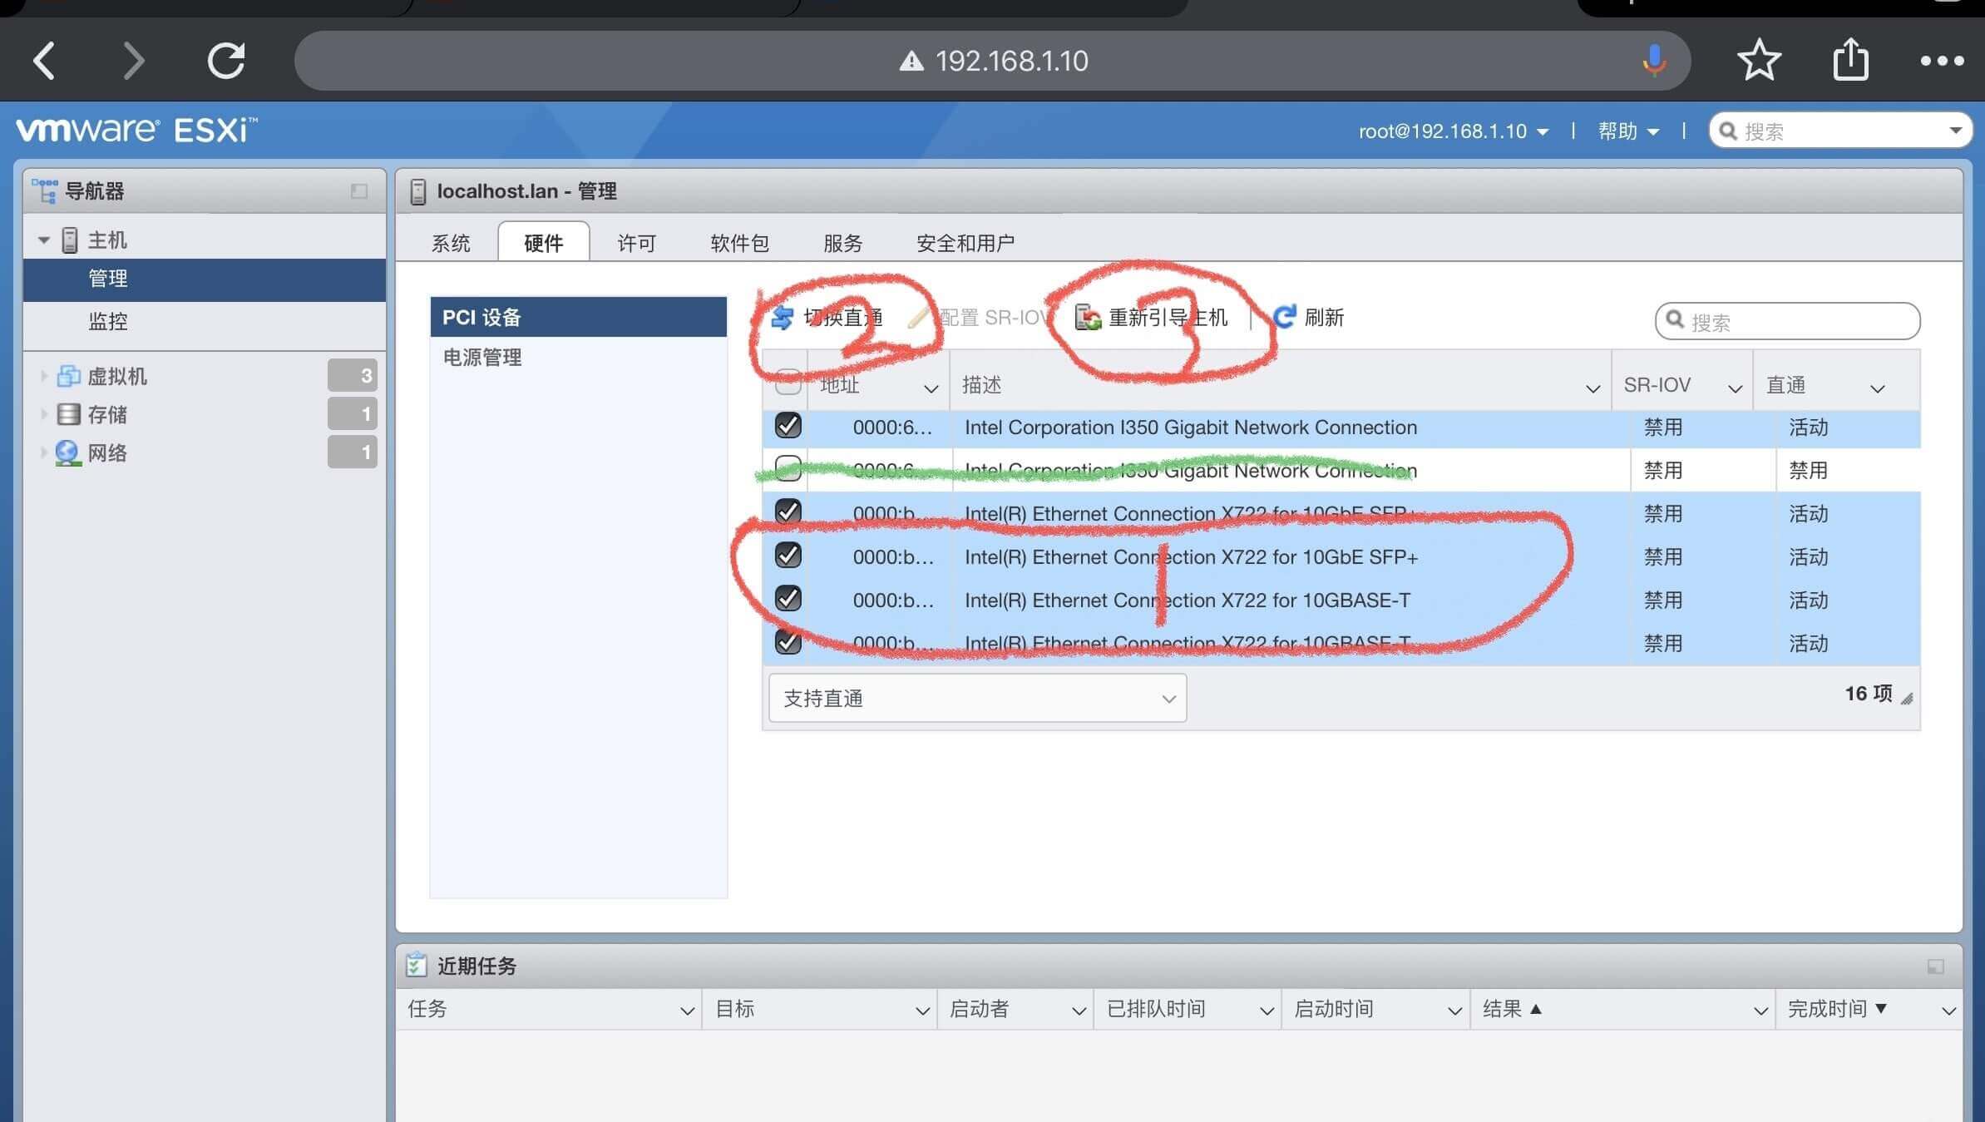Uncheck the selected I350 Gigabit row checkbox

coord(788,426)
